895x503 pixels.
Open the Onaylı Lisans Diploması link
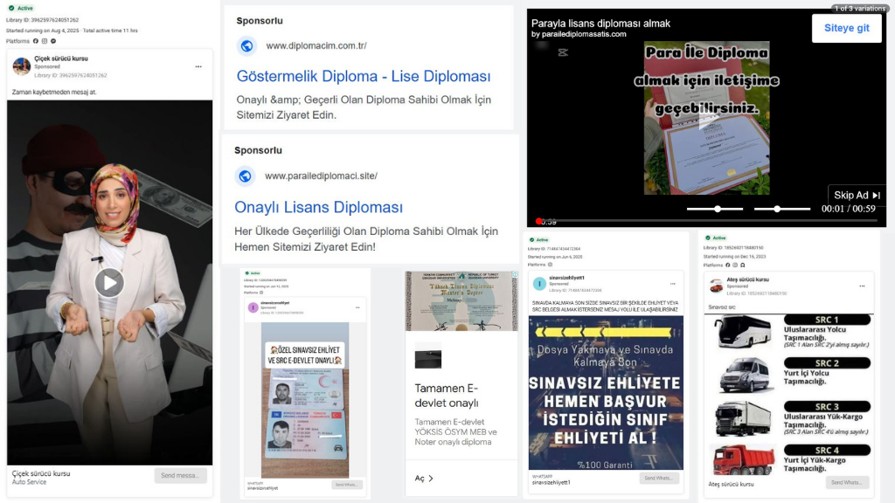point(318,208)
